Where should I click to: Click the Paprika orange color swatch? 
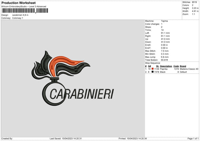coord(152,69)
